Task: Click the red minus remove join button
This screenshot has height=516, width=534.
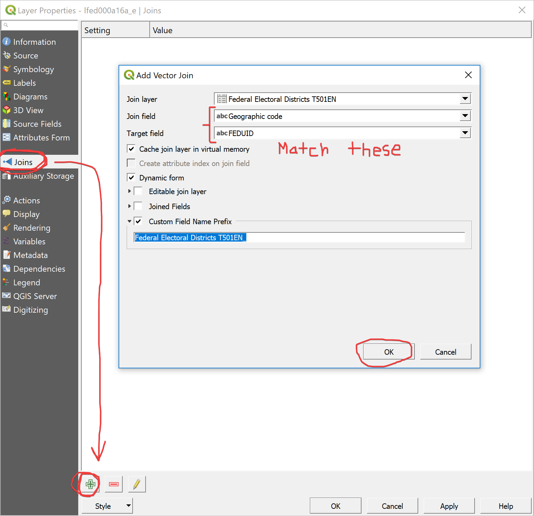Action: [x=114, y=484]
